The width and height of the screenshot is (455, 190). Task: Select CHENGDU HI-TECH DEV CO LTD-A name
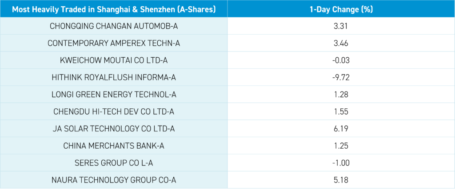pos(114,111)
